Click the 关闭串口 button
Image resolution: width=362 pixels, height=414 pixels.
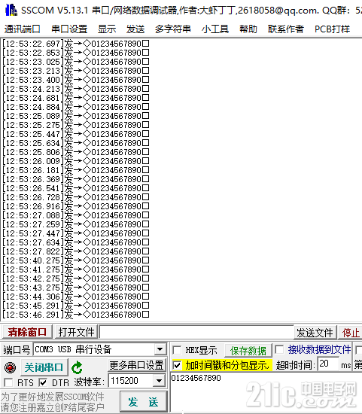pos(44,367)
